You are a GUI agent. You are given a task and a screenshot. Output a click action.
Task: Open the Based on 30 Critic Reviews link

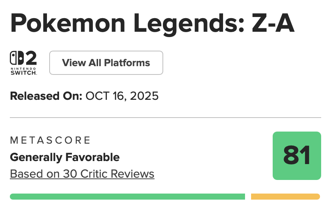(x=82, y=174)
